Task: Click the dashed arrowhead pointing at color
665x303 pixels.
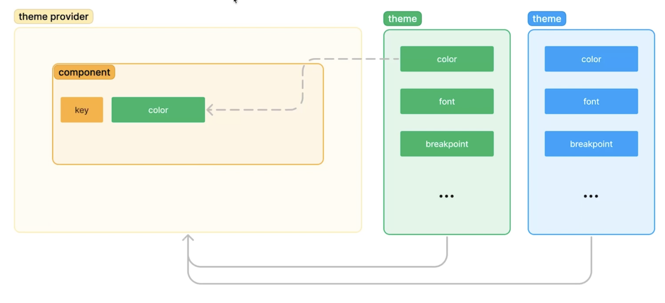Action: [209, 110]
